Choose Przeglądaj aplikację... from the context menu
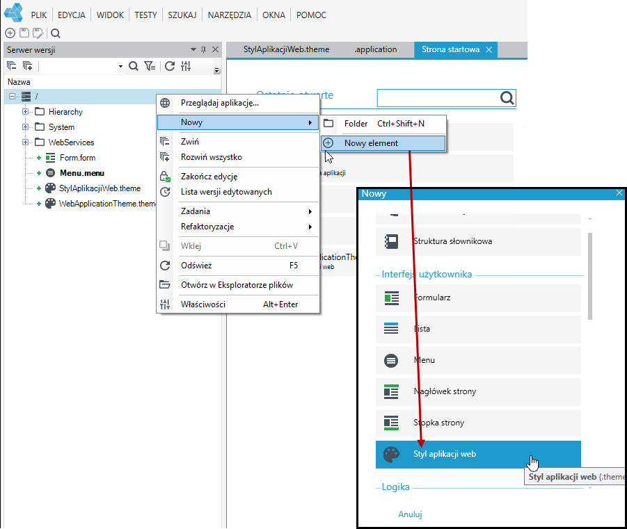 click(x=238, y=103)
